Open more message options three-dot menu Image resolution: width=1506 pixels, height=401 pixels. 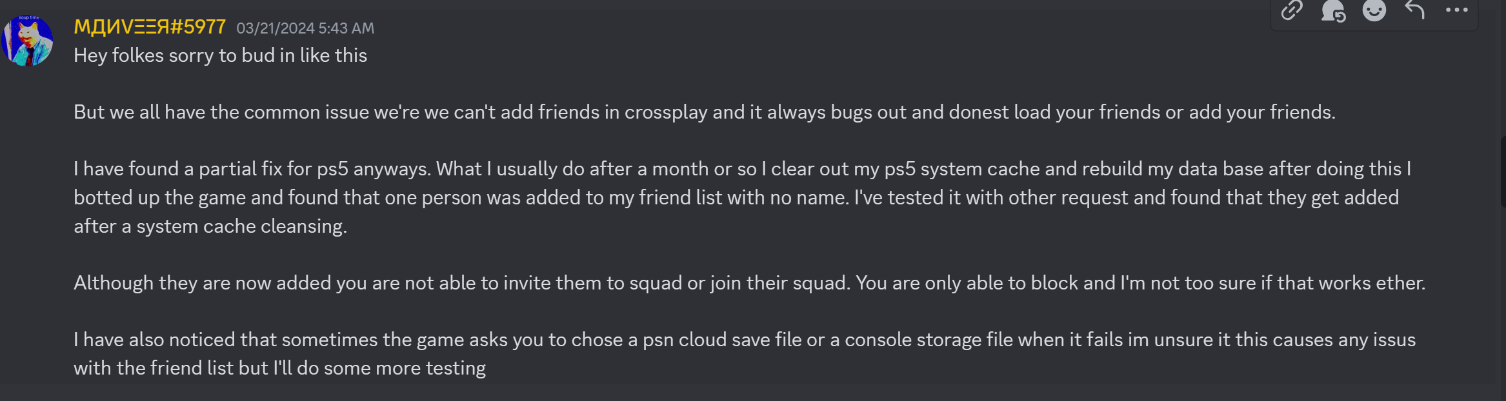point(1456,10)
